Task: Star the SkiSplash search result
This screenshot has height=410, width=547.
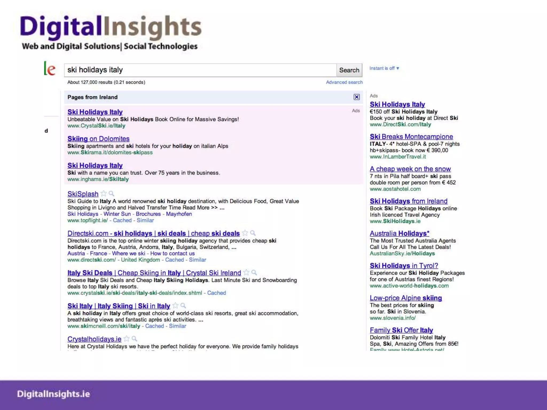Action: (x=104, y=194)
